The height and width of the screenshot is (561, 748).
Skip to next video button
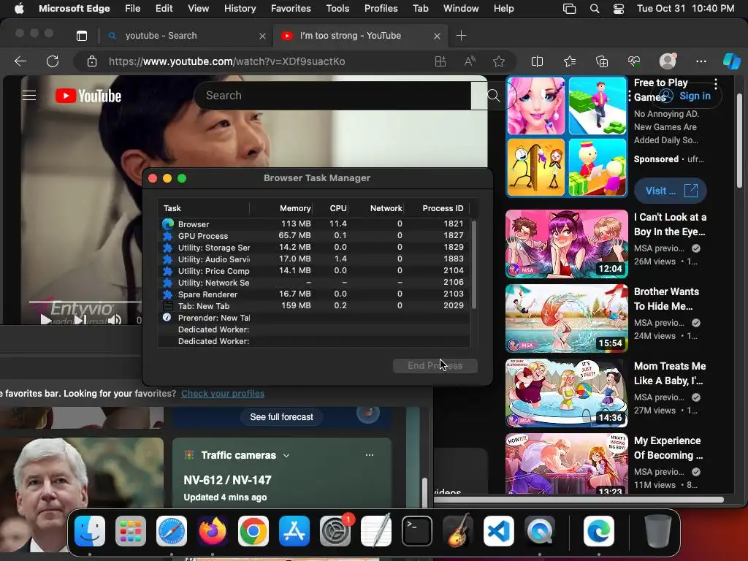[80, 320]
